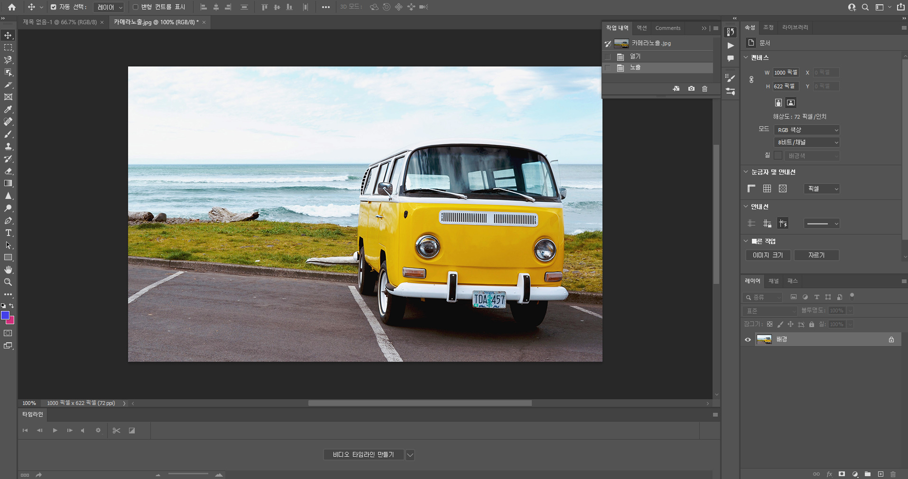Open dropdown arrow beside 비디오 타임라인 만들기
The width and height of the screenshot is (908, 479).
coord(410,455)
